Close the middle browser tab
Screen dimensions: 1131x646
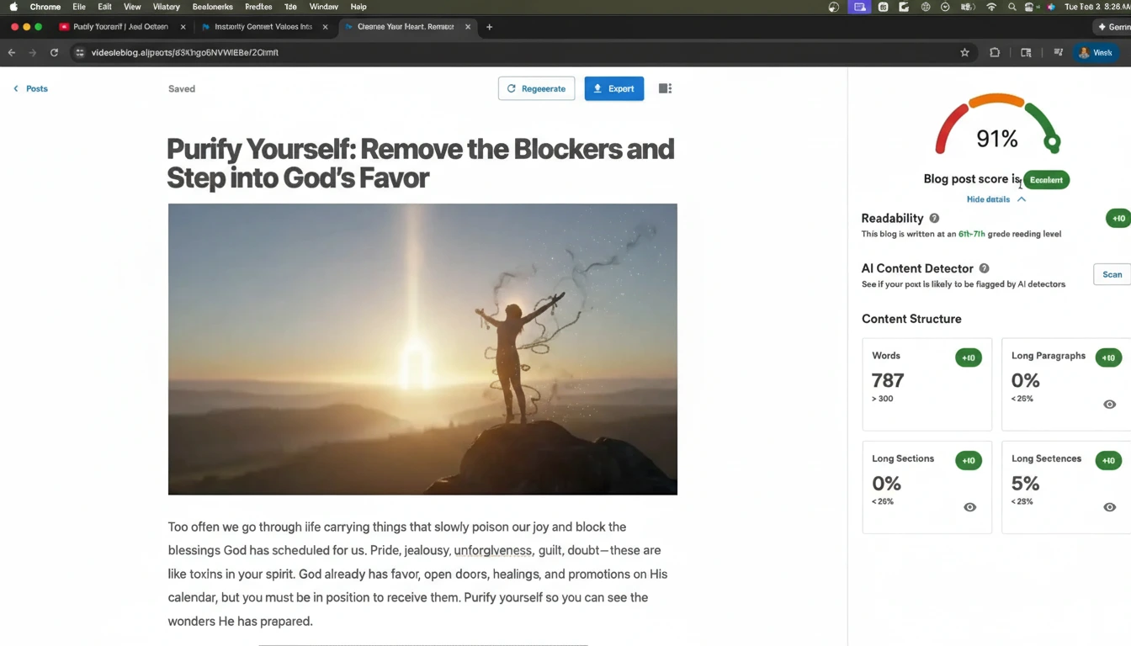click(x=325, y=27)
